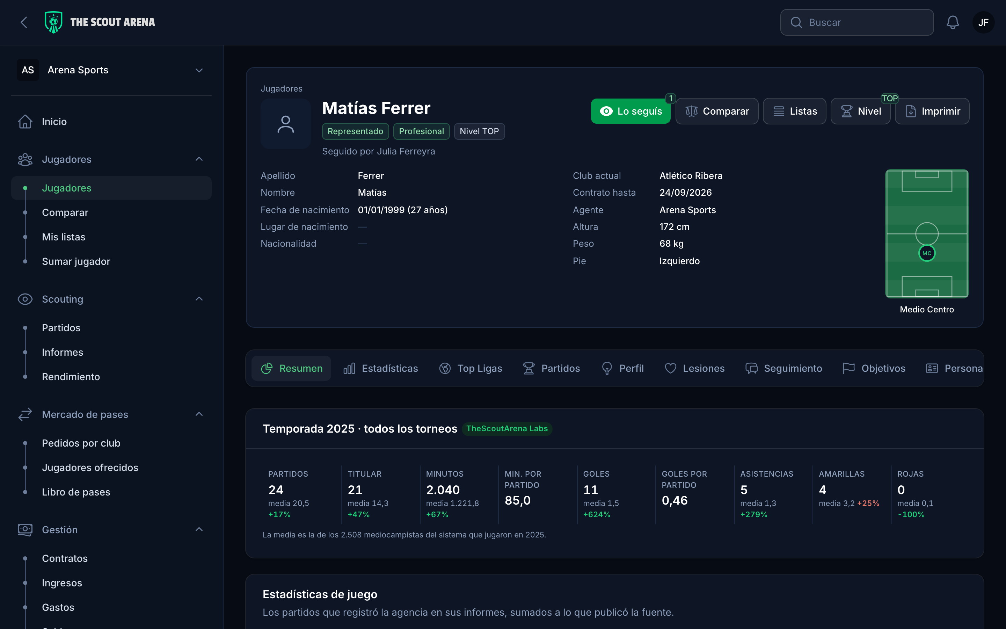Collapse the Jugadores sidebar section
1006x629 pixels.
[199, 159]
